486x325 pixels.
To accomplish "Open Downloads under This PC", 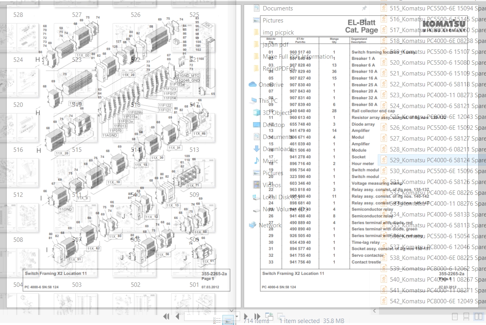I will [278, 149].
